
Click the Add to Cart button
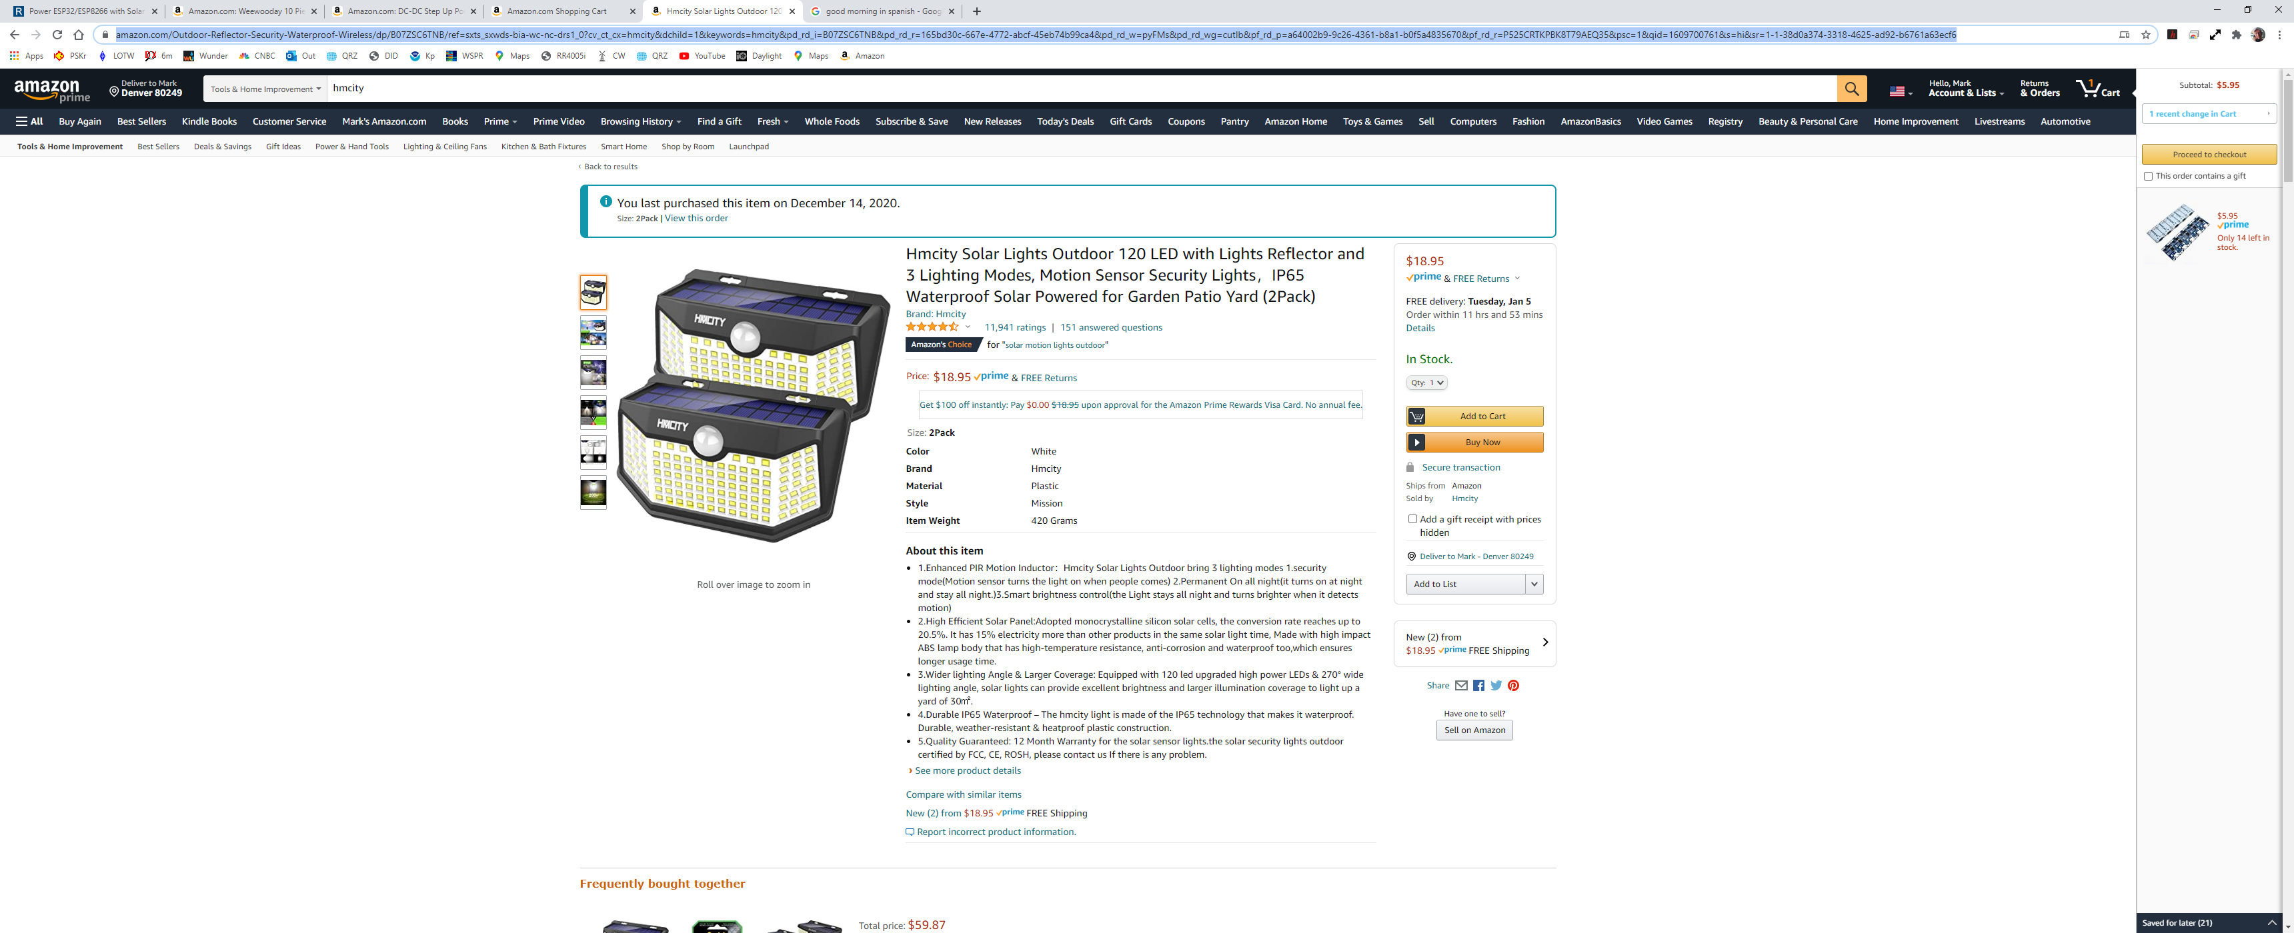click(x=1474, y=416)
